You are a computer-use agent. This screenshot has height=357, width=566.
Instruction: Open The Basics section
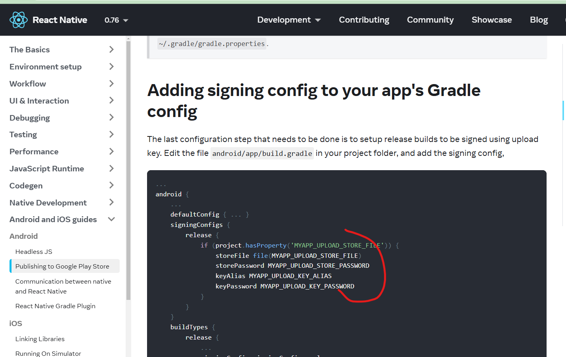point(30,50)
